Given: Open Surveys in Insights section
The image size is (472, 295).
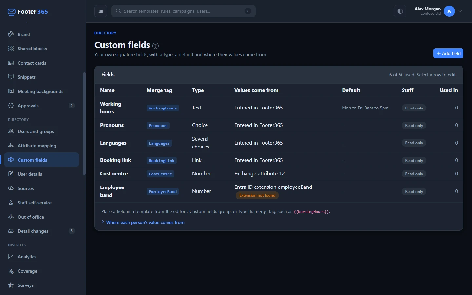Looking at the screenshot, I should pos(41,285).
